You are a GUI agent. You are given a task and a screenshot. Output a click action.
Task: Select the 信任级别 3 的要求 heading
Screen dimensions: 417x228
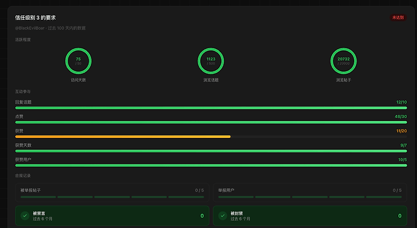pos(36,18)
